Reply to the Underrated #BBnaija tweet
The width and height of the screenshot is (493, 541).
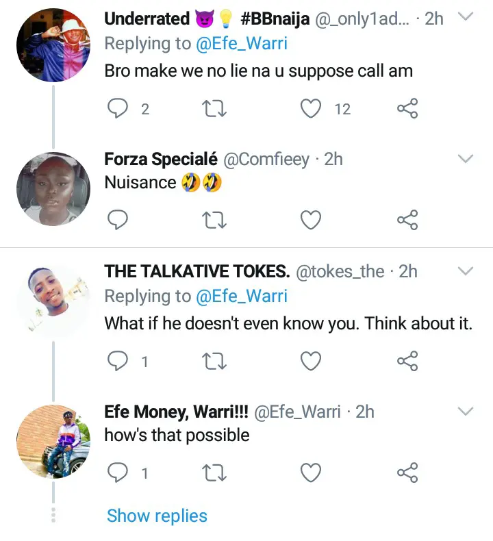coord(119,108)
